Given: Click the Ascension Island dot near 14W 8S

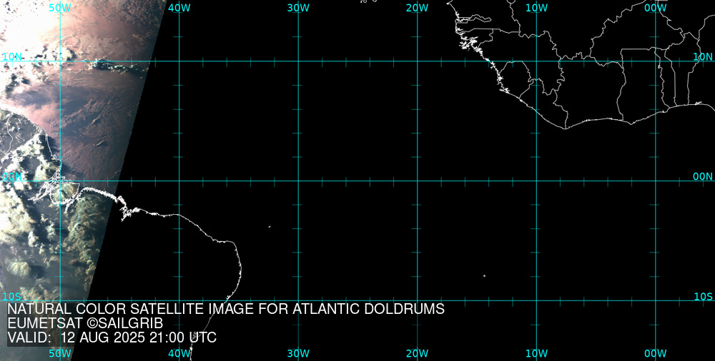Looking at the screenshot, I should coord(484,275).
